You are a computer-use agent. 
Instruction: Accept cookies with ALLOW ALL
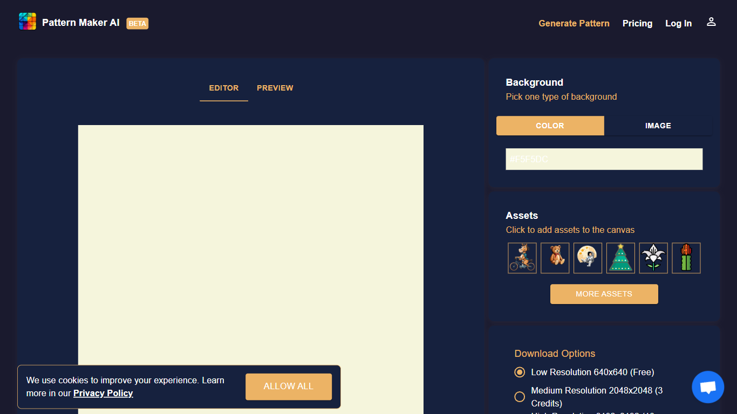pos(288,387)
